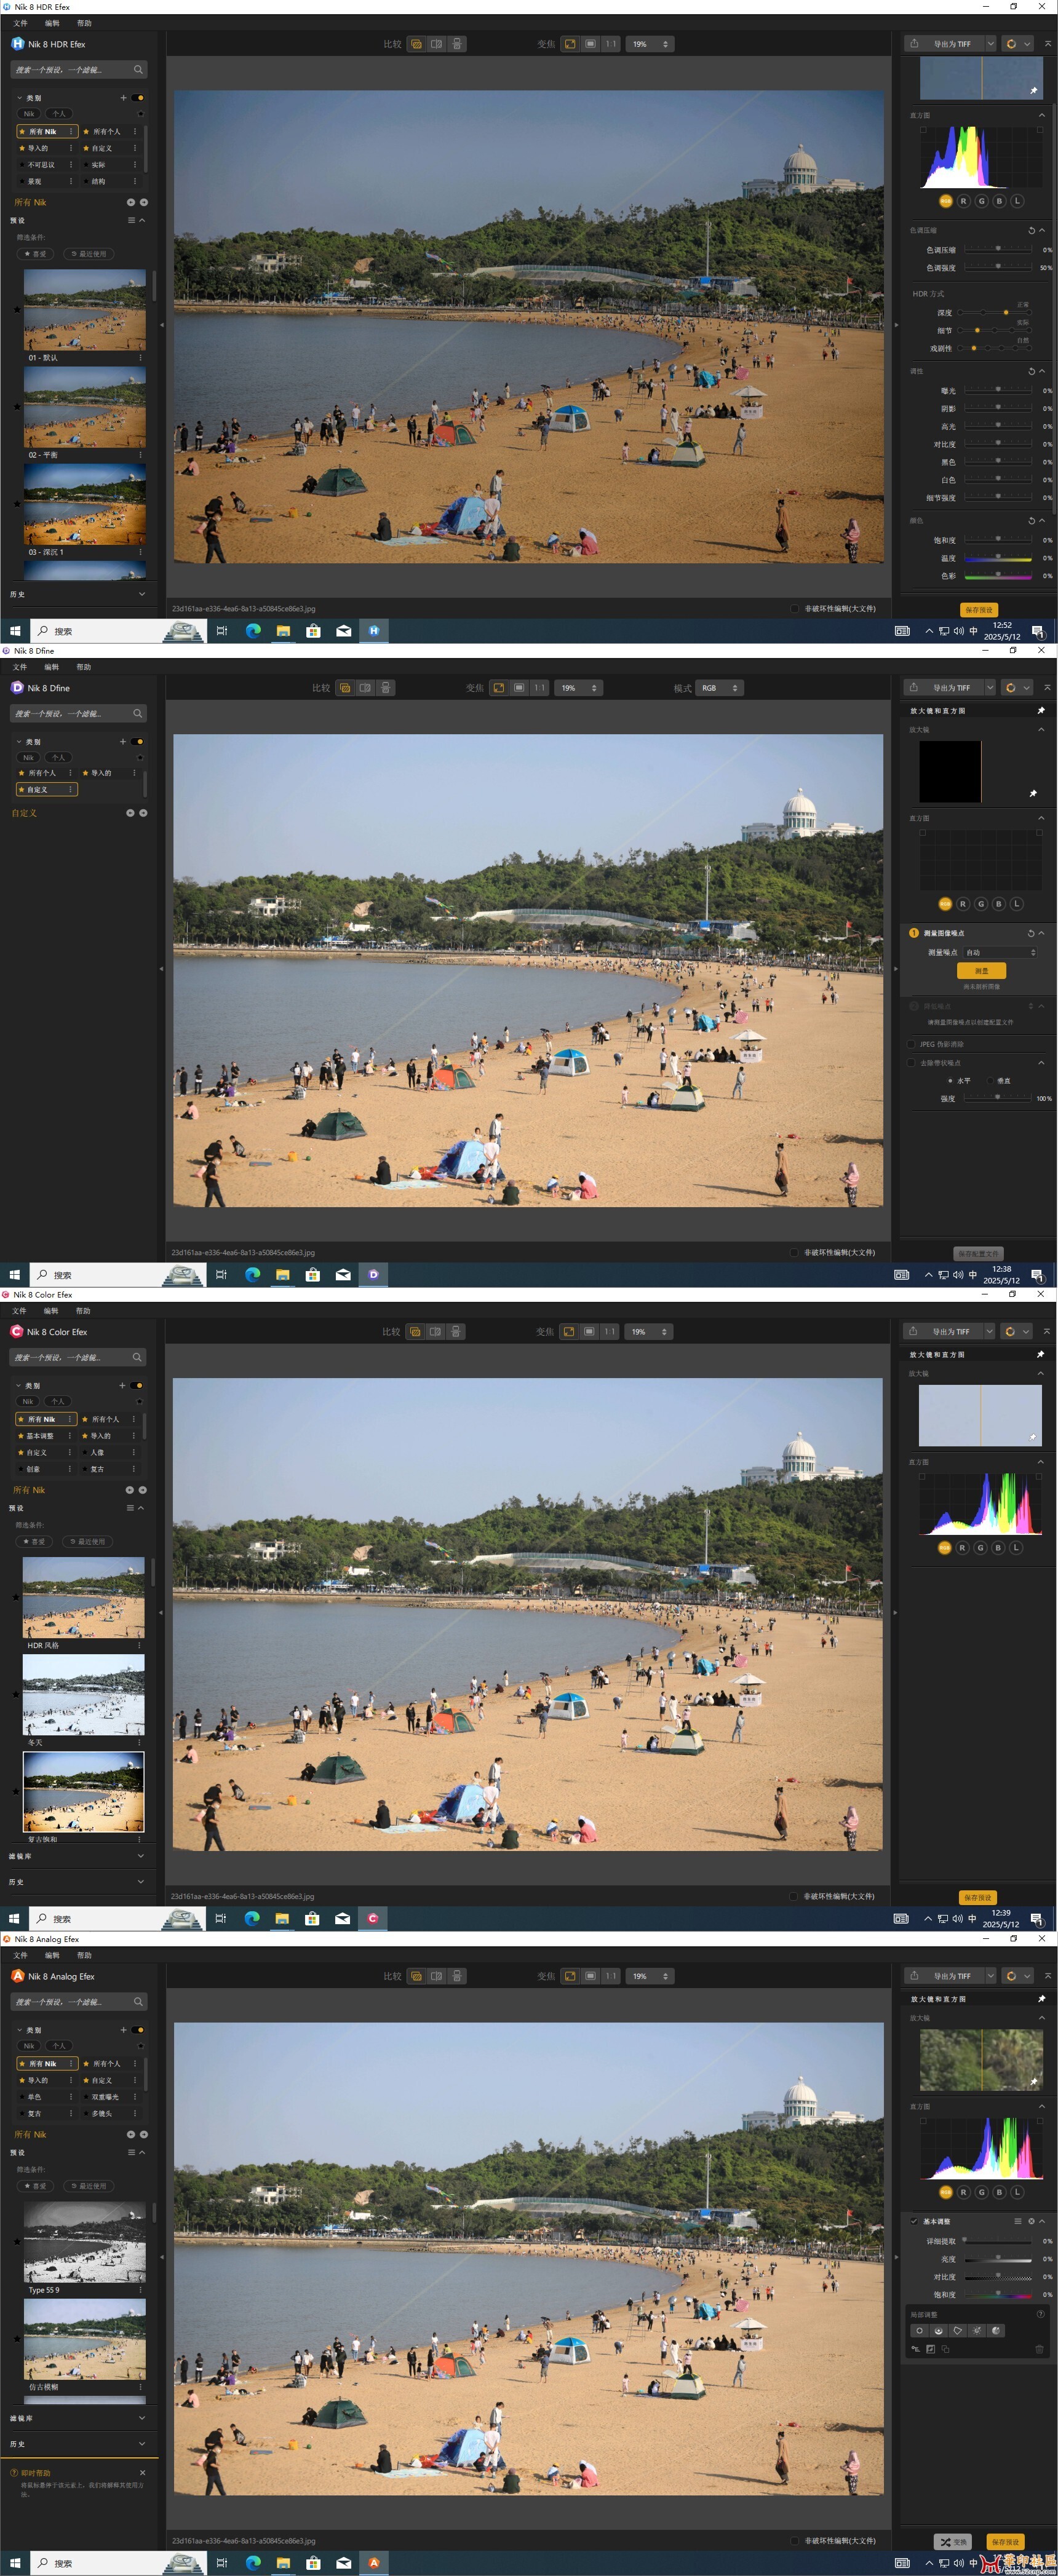Click the circular icon beside 导出为 TIFF in Analog Efex
1058x2576 pixels.
(x=1011, y=1976)
